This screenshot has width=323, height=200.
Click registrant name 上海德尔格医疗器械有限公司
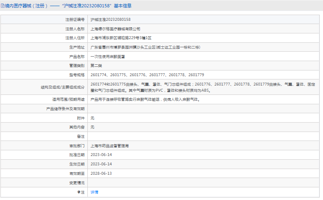pos(115,29)
